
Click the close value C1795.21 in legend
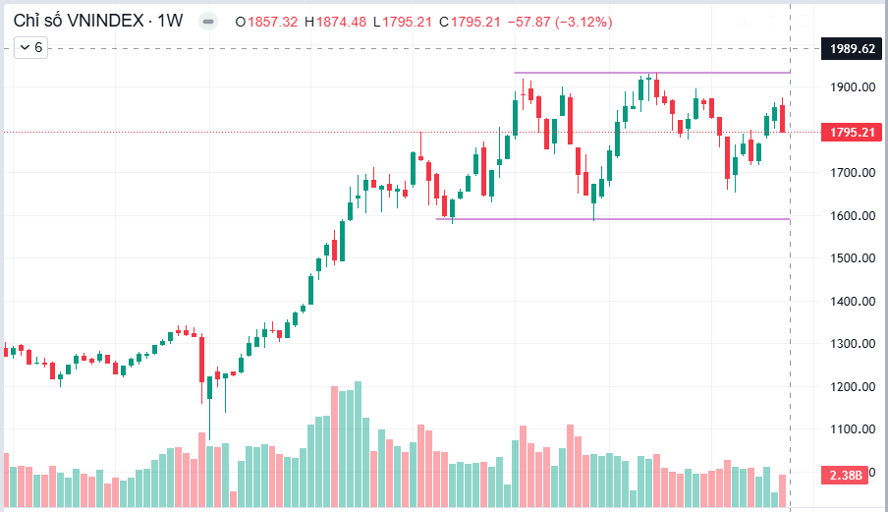coord(470,22)
